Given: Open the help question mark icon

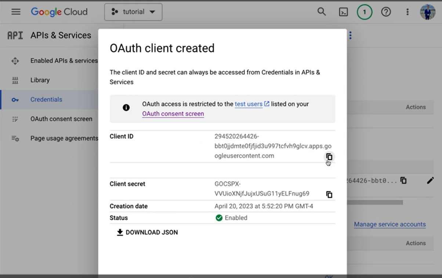Looking at the screenshot, I should 386,12.
